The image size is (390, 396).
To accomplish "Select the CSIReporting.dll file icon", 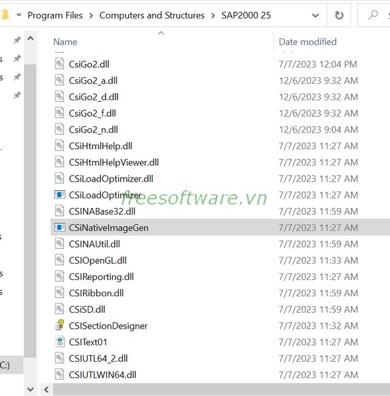I will pos(59,277).
